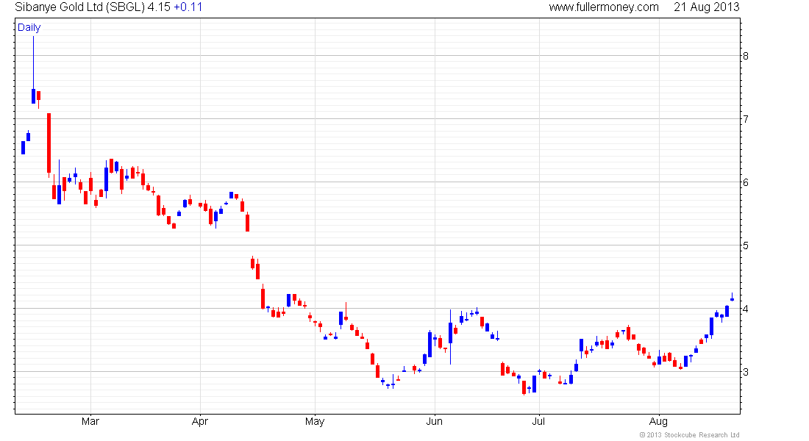Image resolution: width=809 pixels, height=441 pixels.
Task: Click the Apr label on the time axis
Action: [199, 421]
